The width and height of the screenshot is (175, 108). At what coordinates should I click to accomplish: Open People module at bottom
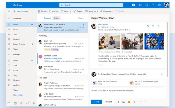pos(21,103)
